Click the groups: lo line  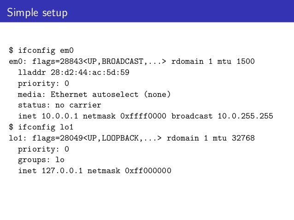41,160
